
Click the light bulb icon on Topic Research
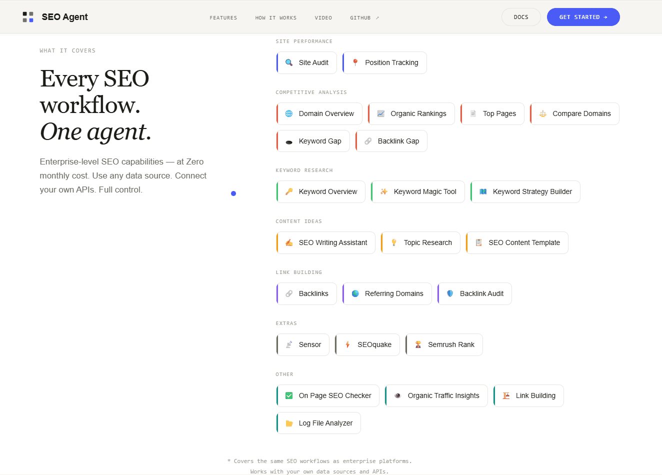pos(394,242)
